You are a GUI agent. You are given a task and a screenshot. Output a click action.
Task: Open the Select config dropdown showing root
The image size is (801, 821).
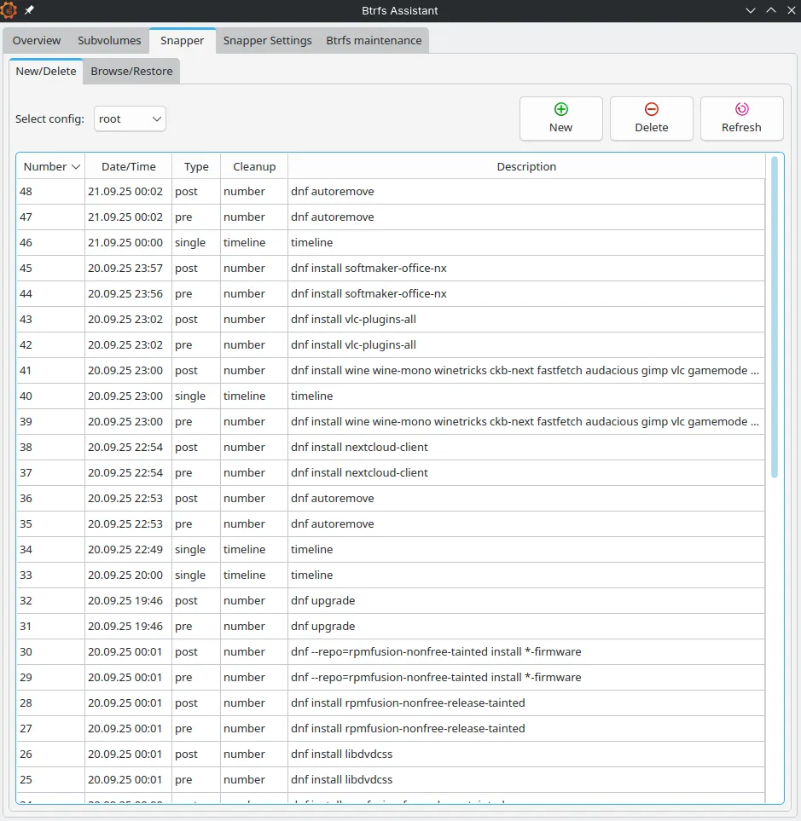tap(130, 119)
